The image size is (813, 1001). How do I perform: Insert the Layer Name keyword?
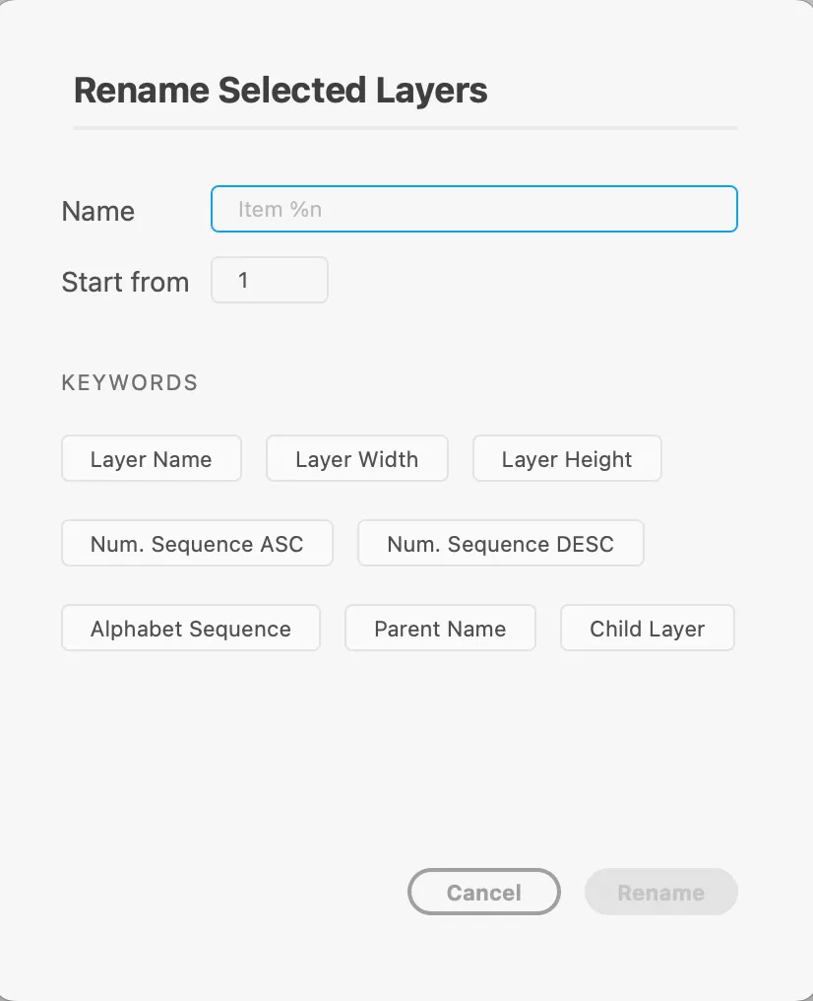click(x=152, y=458)
